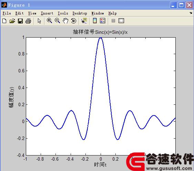
Task: Click the y-axis label 幅度值(y)
Action: coord(11,97)
